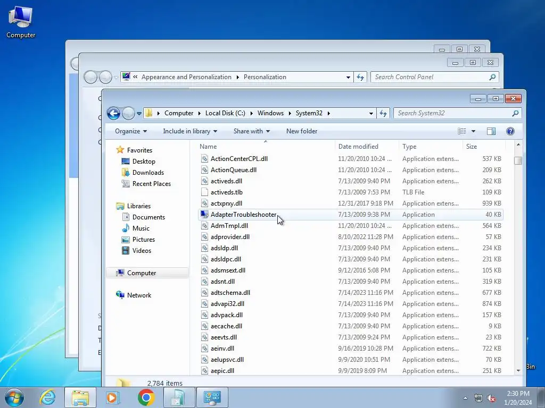Click the vertical scrollbar thumb in file list
Screen dimensions: 545x408
click(x=518, y=160)
